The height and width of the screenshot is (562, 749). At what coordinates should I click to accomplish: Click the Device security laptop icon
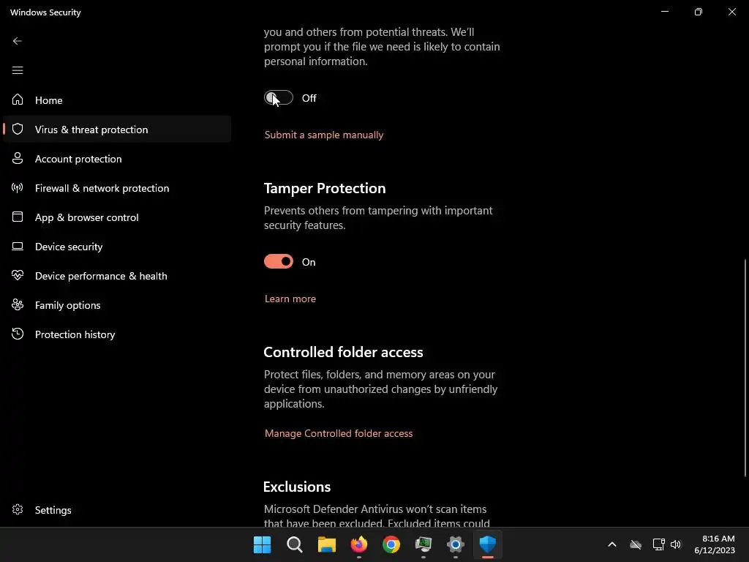[18, 246]
